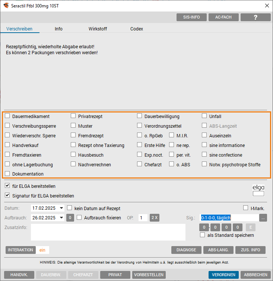Toggle the Auseinzeln checkbox
This screenshot has height=281, width=273.
pyautogui.click(x=204, y=135)
